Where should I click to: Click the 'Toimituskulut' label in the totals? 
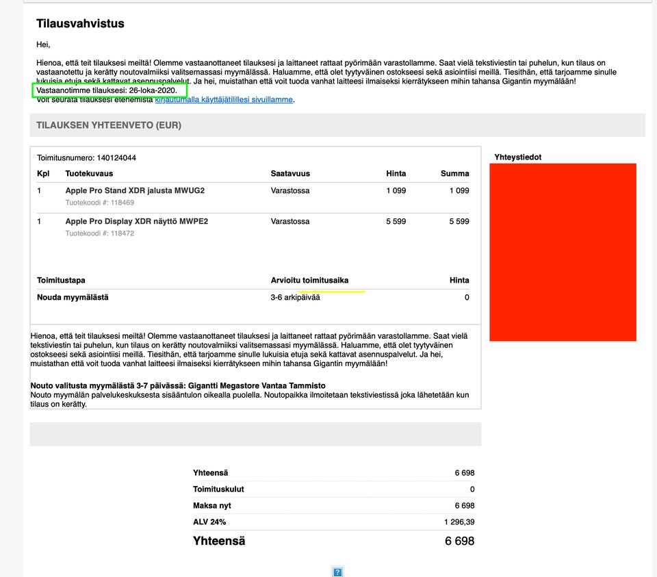[218, 489]
